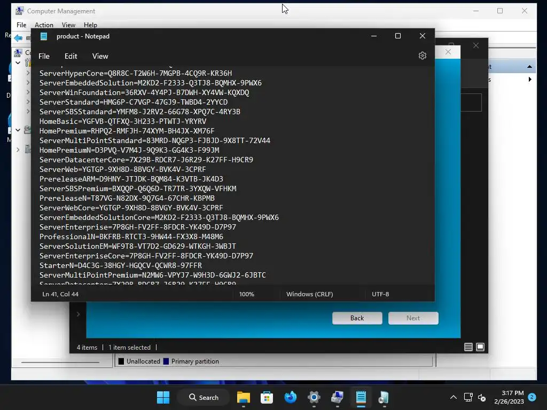Screen dimensions: 547x410
Task: Click the Primary partition blue swatch
Action: tap(166, 361)
